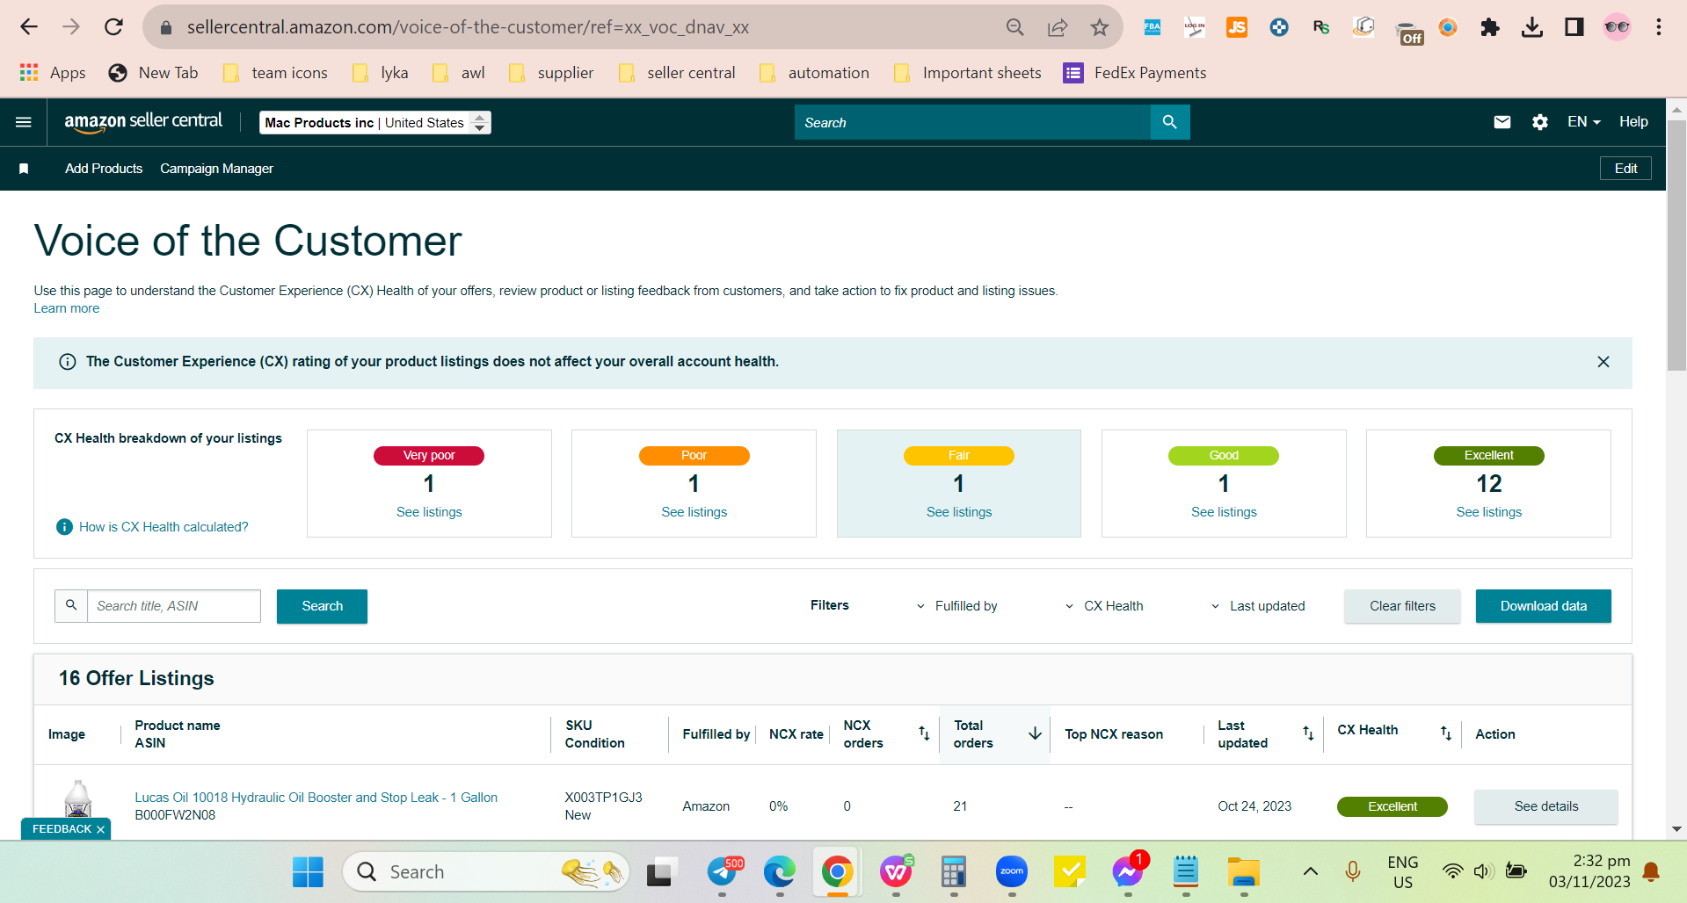The height and width of the screenshot is (903, 1687).
Task: Open Campaign Manager page
Action: coord(216,169)
